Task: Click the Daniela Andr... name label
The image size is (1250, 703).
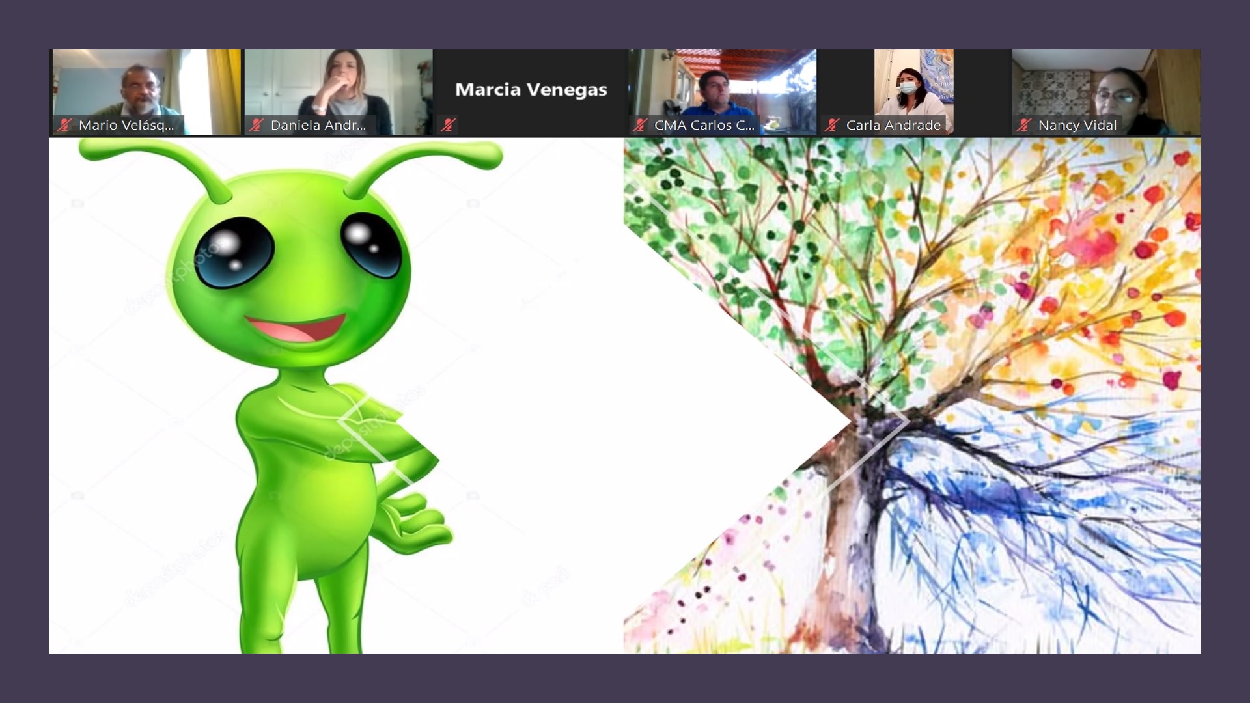Action: [x=318, y=125]
